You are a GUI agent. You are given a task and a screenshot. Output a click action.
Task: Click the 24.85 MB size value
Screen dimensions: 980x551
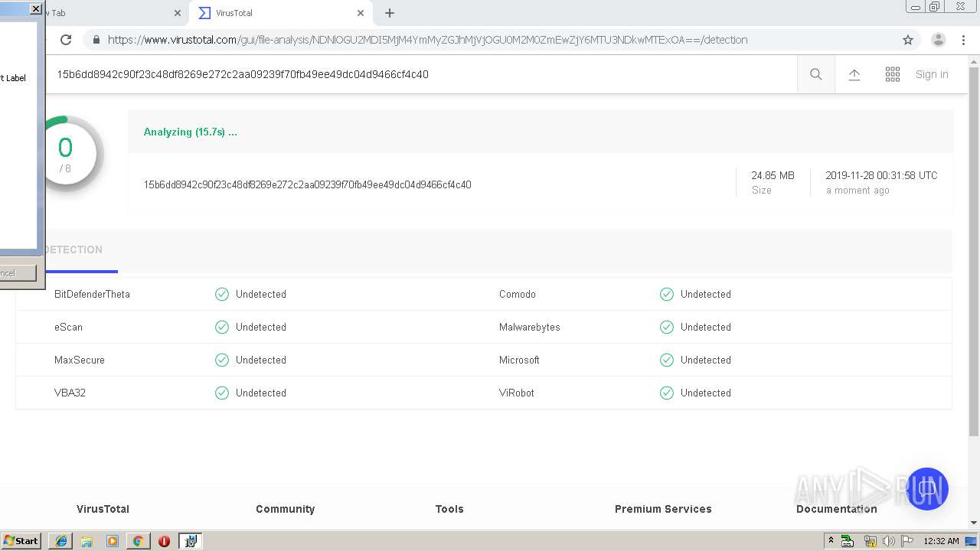[x=773, y=175]
